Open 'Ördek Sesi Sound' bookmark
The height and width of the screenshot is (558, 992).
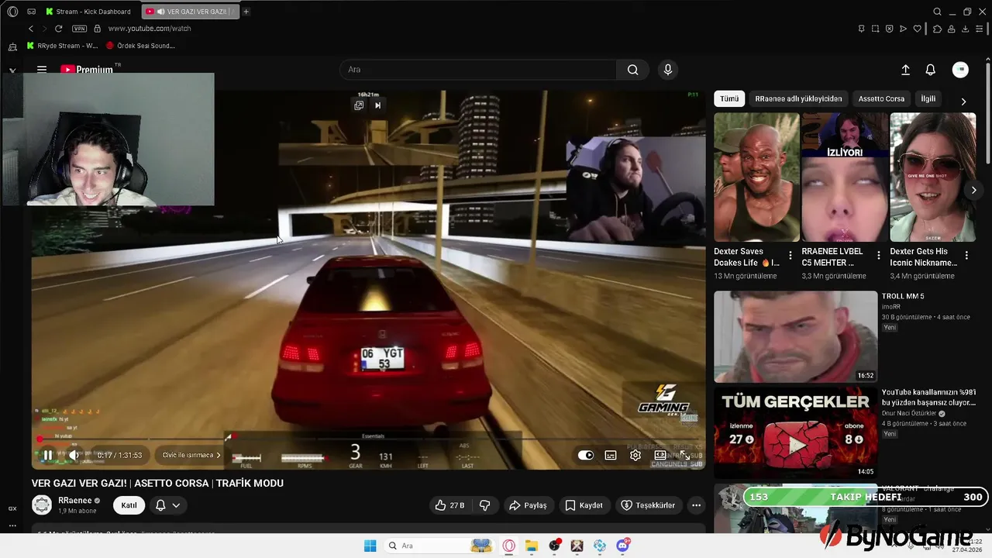pos(140,46)
